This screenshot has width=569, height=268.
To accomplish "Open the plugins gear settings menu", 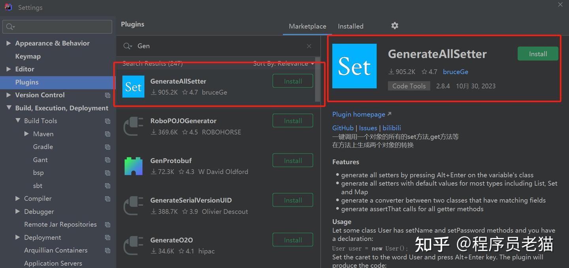I will tap(395, 26).
